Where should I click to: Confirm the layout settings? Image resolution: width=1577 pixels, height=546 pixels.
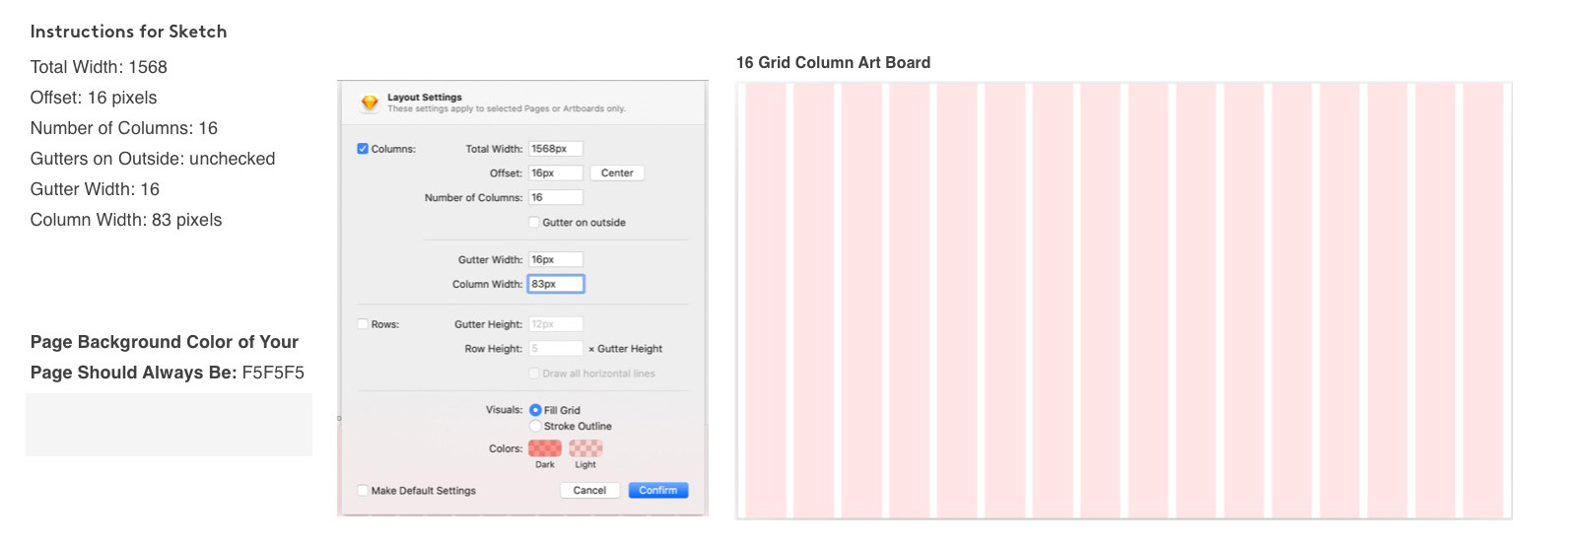tap(657, 491)
